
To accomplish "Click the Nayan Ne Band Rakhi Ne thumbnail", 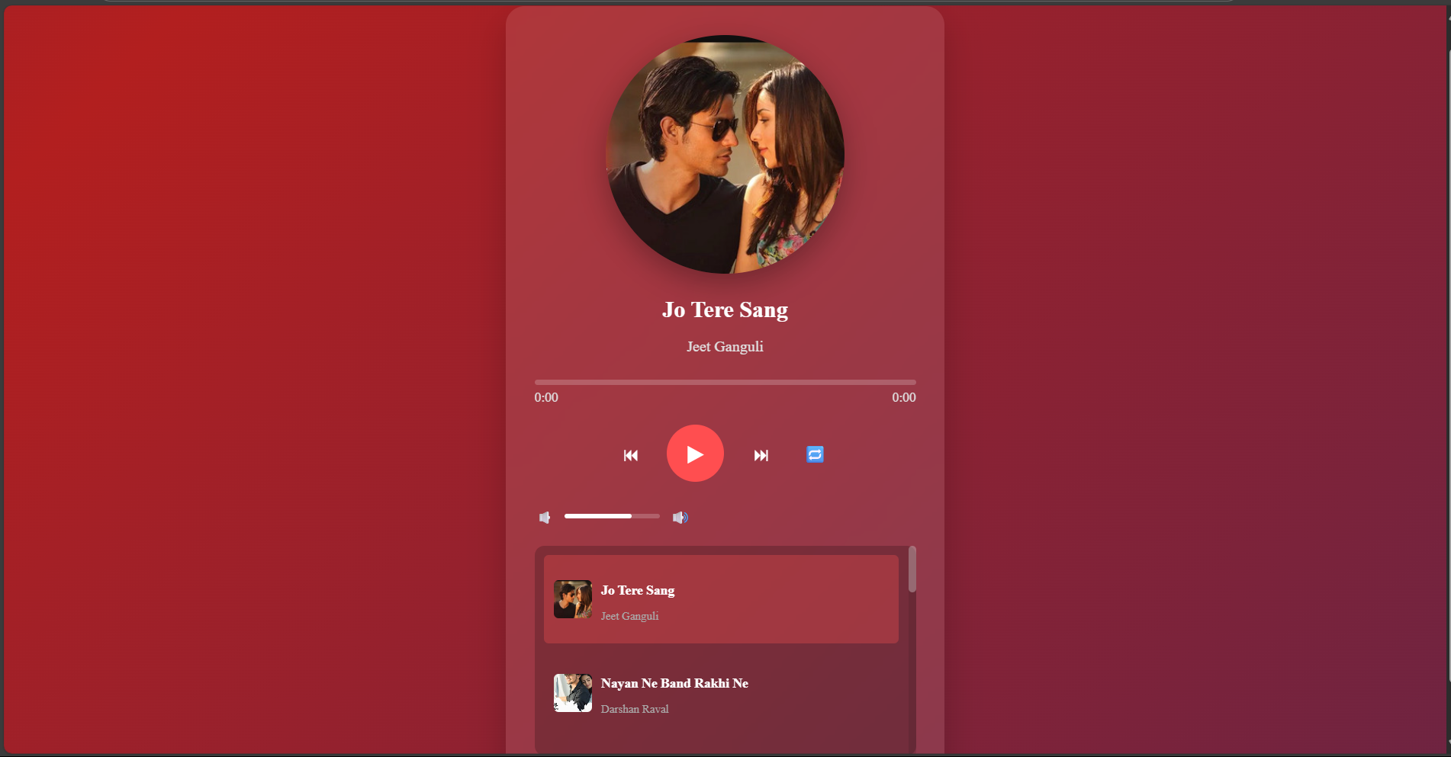I will (572, 693).
